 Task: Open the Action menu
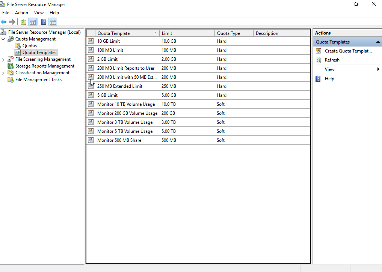(21, 12)
